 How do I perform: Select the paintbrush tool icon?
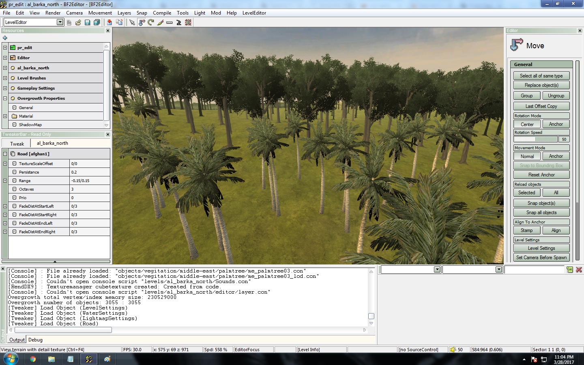[x=160, y=22]
